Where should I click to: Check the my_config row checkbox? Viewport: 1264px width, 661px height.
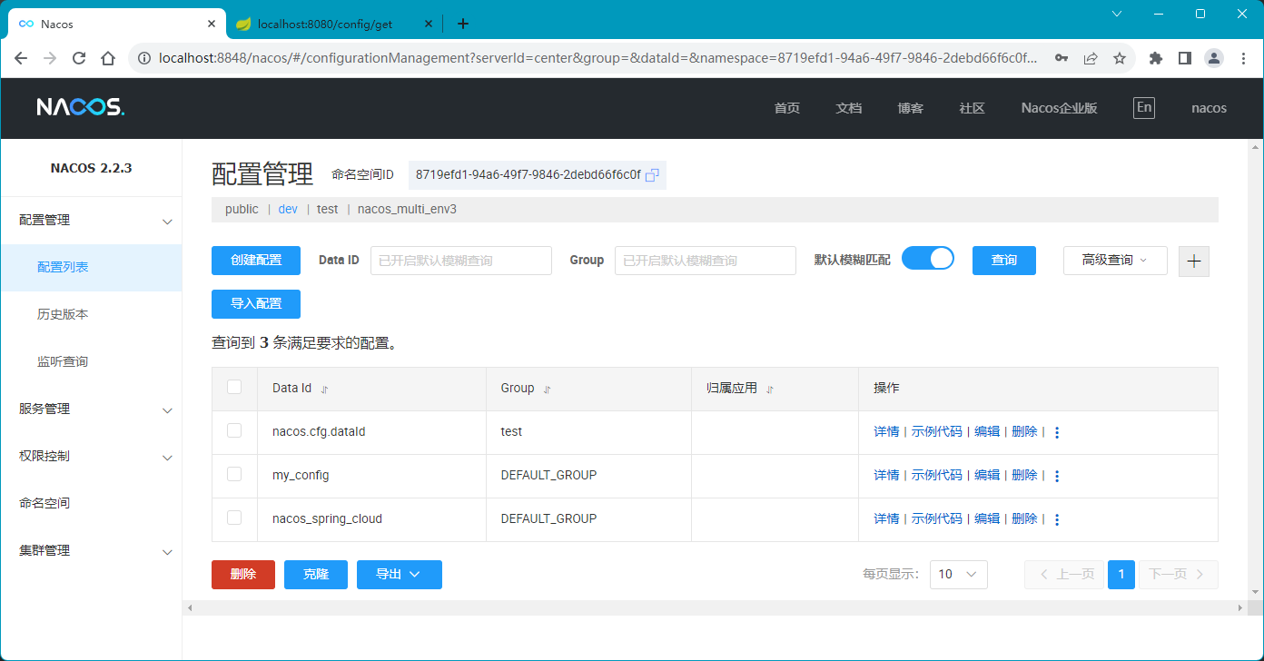click(234, 474)
